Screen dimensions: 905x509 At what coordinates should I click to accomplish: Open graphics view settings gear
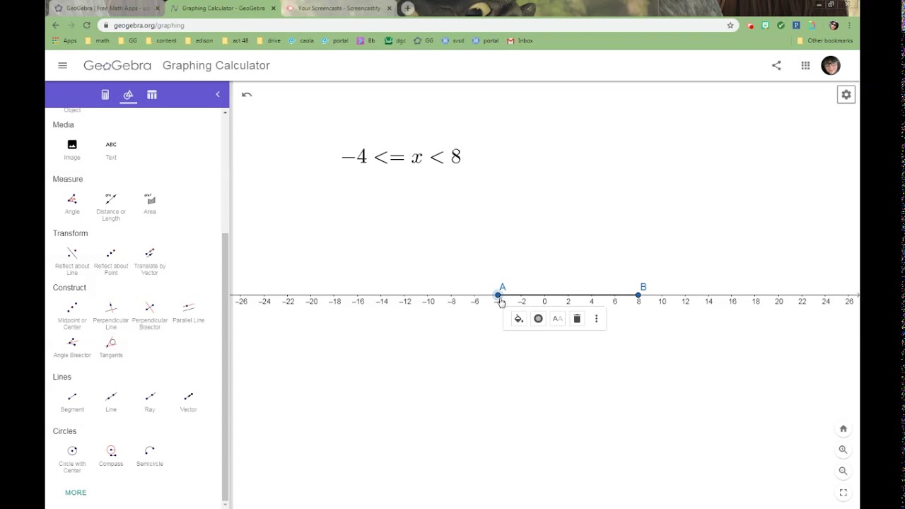coord(846,95)
